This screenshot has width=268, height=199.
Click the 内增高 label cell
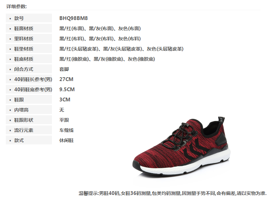point(29,110)
